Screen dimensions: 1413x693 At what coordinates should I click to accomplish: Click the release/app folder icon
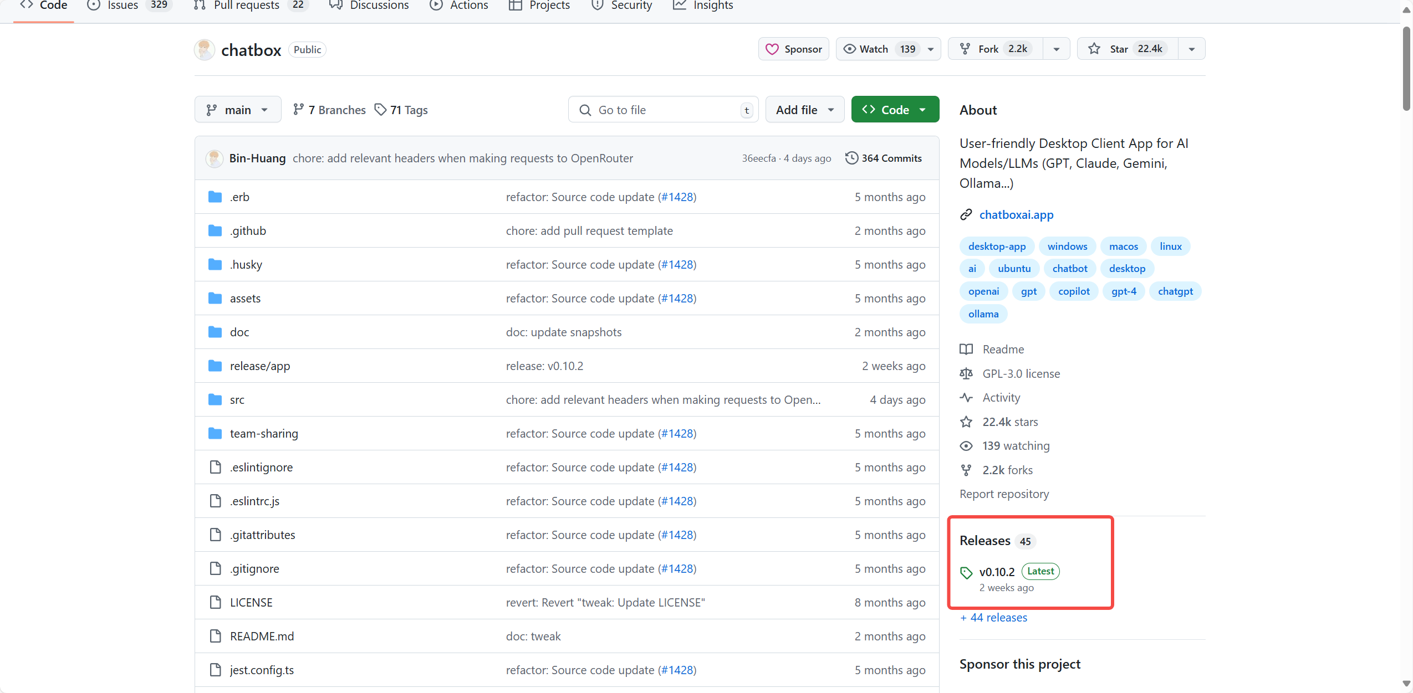[x=215, y=366]
